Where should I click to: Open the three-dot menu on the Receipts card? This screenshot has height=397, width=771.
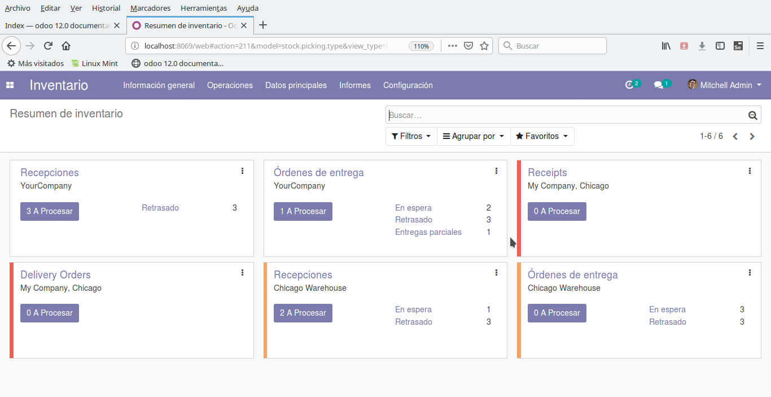pyautogui.click(x=750, y=171)
